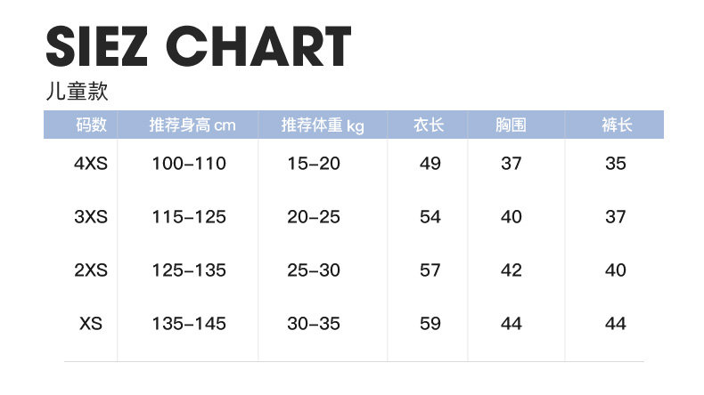The width and height of the screenshot is (704, 395).
Task: Select the 2XS size row label
Action: [91, 270]
